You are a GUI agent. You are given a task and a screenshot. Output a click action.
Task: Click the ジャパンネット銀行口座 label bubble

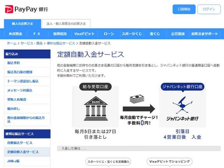(182, 86)
